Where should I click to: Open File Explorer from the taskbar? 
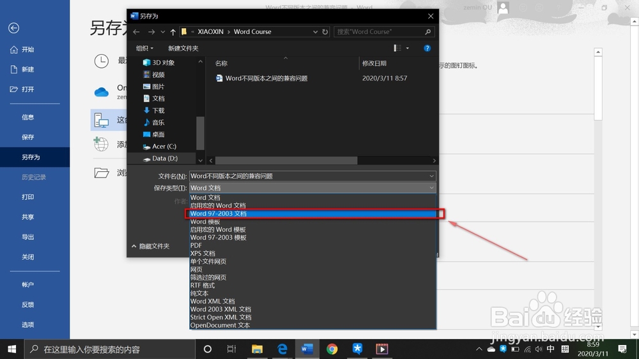(x=257, y=349)
